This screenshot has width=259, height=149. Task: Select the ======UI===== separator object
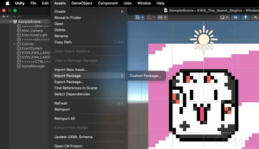(36, 39)
